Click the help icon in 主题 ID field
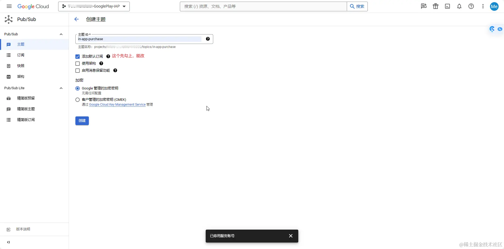 [208, 39]
